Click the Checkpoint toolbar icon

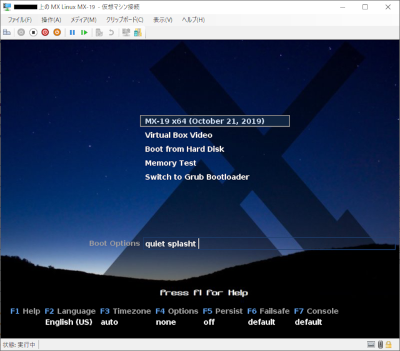point(99,32)
